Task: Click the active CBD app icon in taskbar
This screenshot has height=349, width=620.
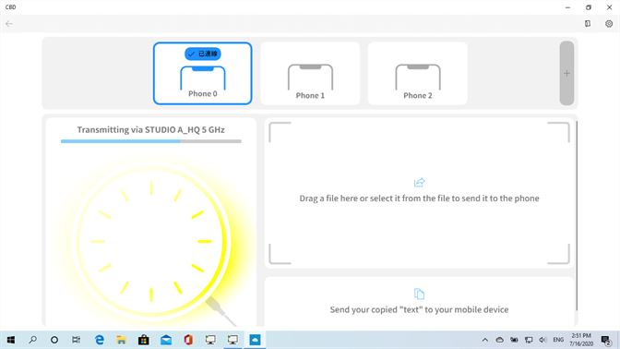Action: (255, 340)
